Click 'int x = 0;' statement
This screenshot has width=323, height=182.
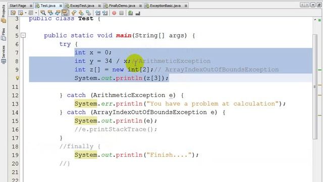(93, 53)
